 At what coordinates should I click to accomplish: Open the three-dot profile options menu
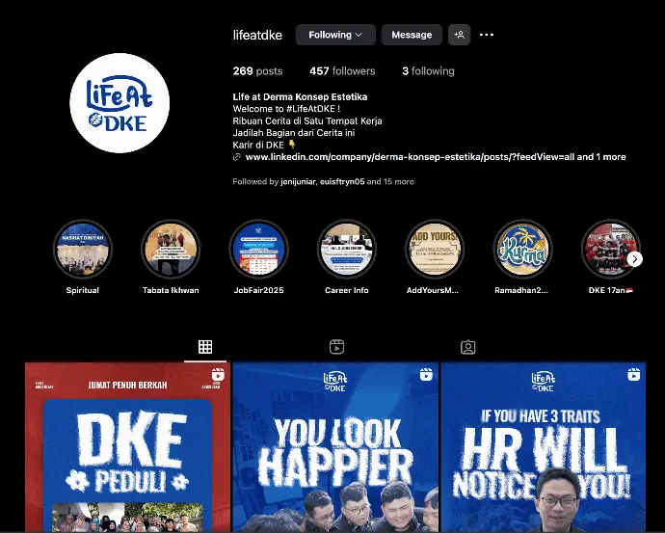click(x=487, y=35)
